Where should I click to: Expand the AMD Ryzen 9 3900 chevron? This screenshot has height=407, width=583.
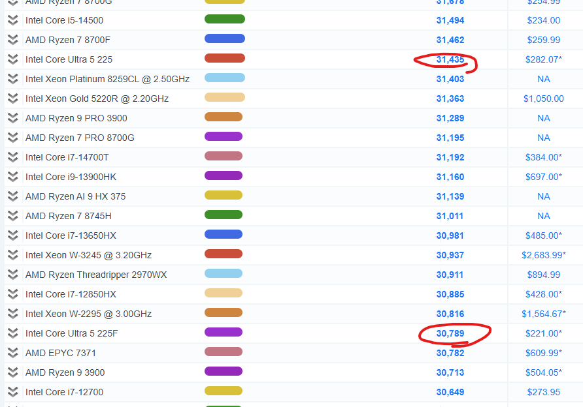[12, 372]
